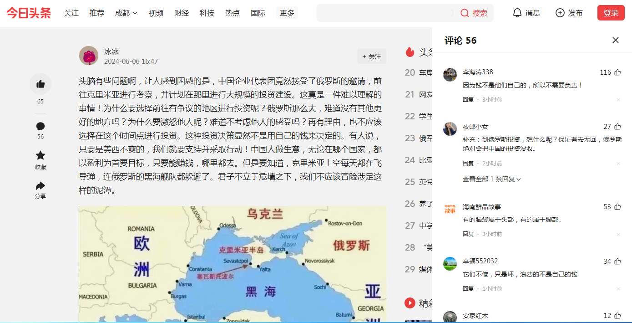632x323 pixels.
Task: Open 消息 notifications bell icon
Action: [x=517, y=13]
